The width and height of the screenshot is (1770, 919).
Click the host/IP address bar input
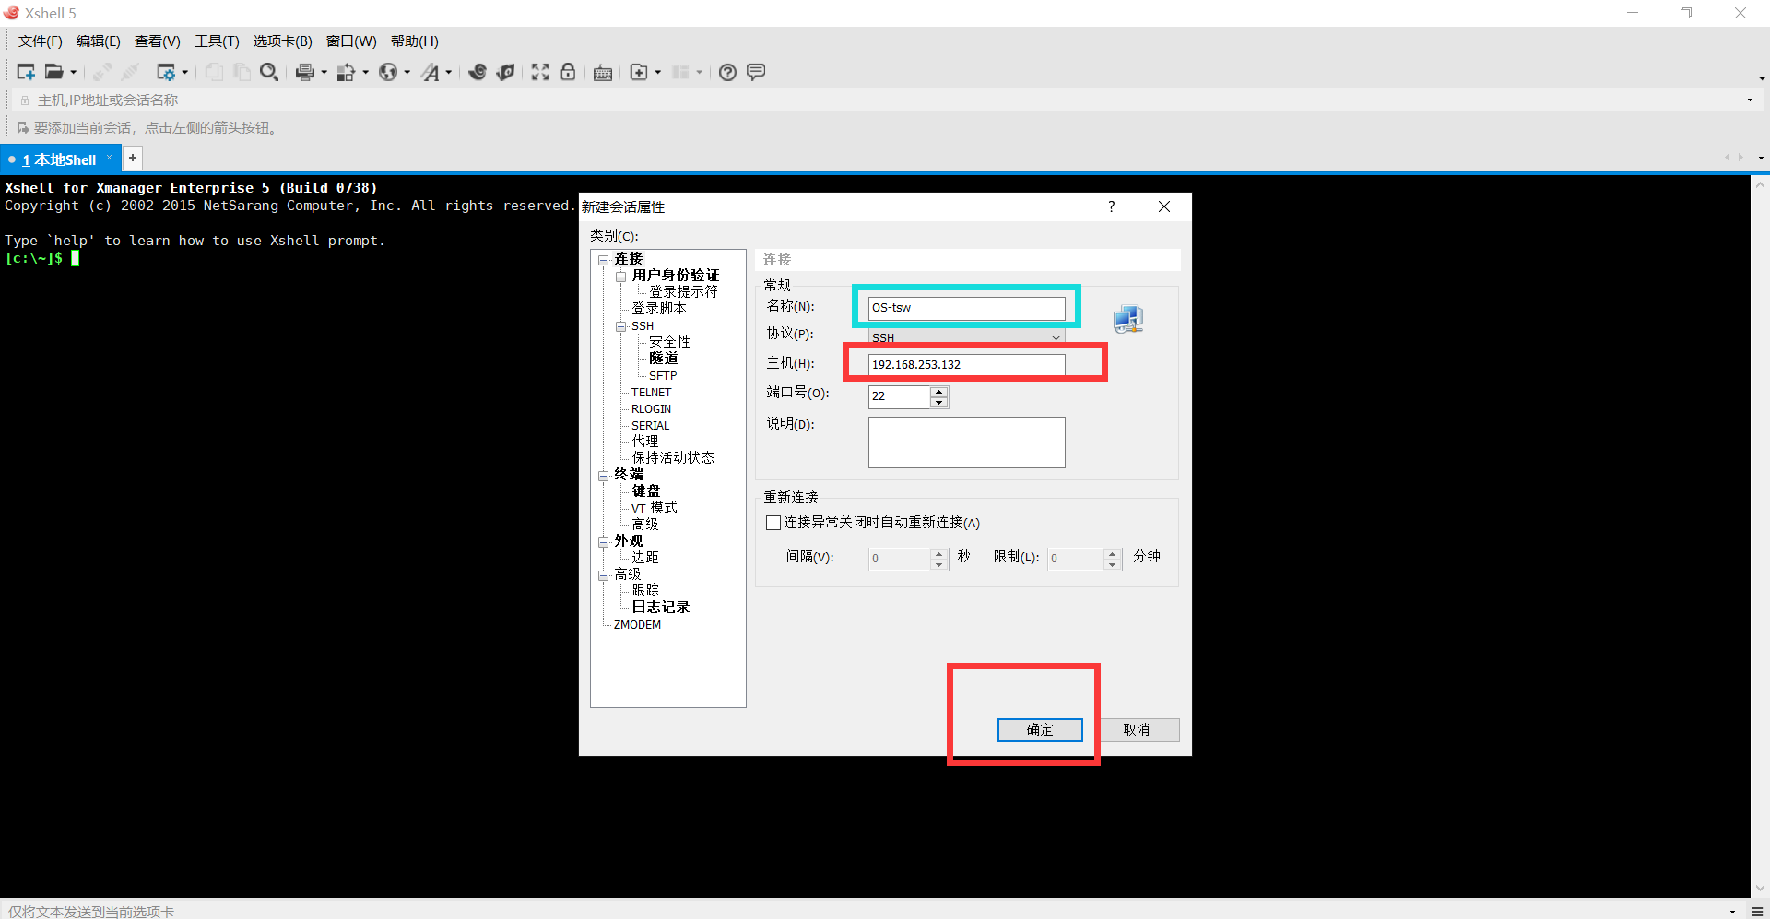[x=885, y=100]
